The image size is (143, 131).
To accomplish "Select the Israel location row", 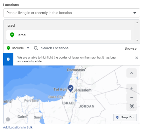I will 69,35.
